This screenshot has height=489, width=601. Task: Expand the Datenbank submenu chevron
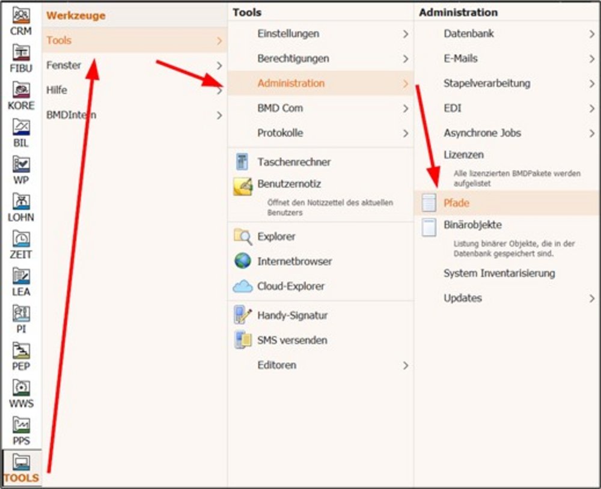point(592,34)
